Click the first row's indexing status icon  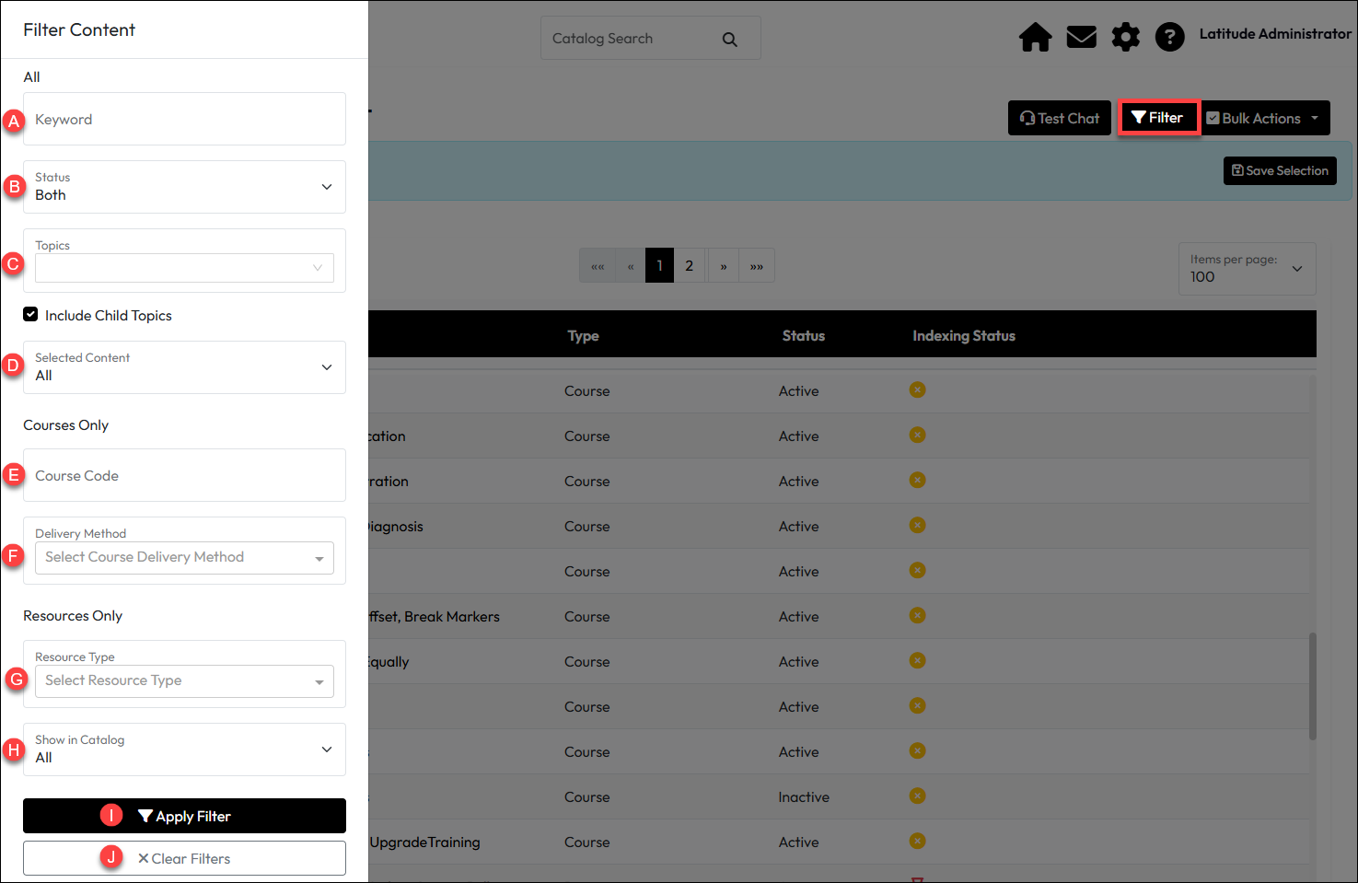[x=917, y=390]
